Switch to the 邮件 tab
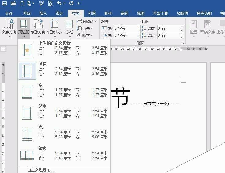This screenshot has height=173, width=225. (108, 13)
